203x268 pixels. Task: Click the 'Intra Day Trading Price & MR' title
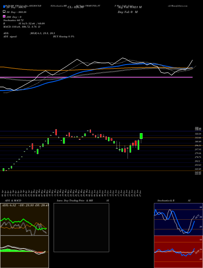click(x=75, y=201)
